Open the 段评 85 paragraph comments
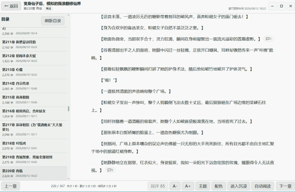Viewport: 295px width, 192px height. [158, 186]
